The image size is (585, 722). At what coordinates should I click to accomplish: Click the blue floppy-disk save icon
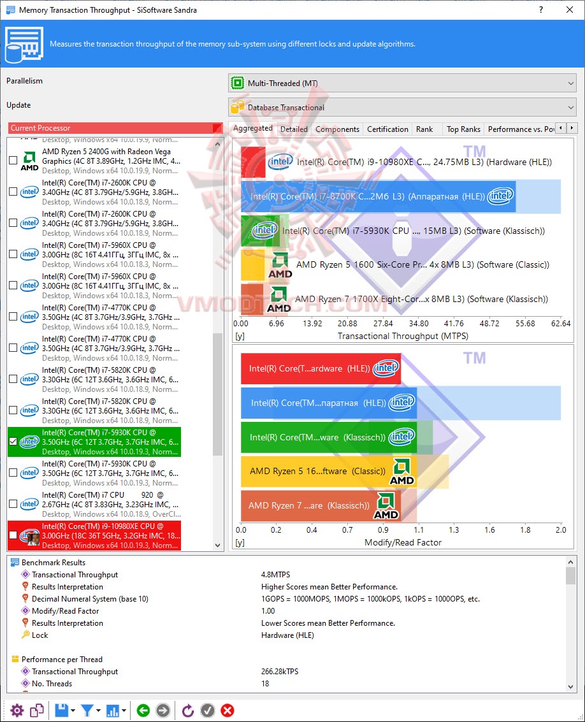tap(62, 711)
